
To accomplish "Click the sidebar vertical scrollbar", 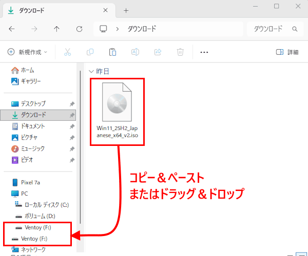I will (80, 147).
